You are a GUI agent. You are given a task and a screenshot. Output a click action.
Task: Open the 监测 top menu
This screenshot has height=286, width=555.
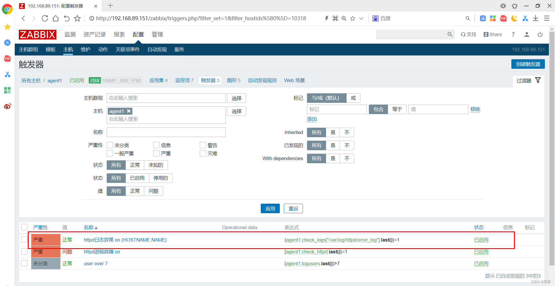[70, 34]
